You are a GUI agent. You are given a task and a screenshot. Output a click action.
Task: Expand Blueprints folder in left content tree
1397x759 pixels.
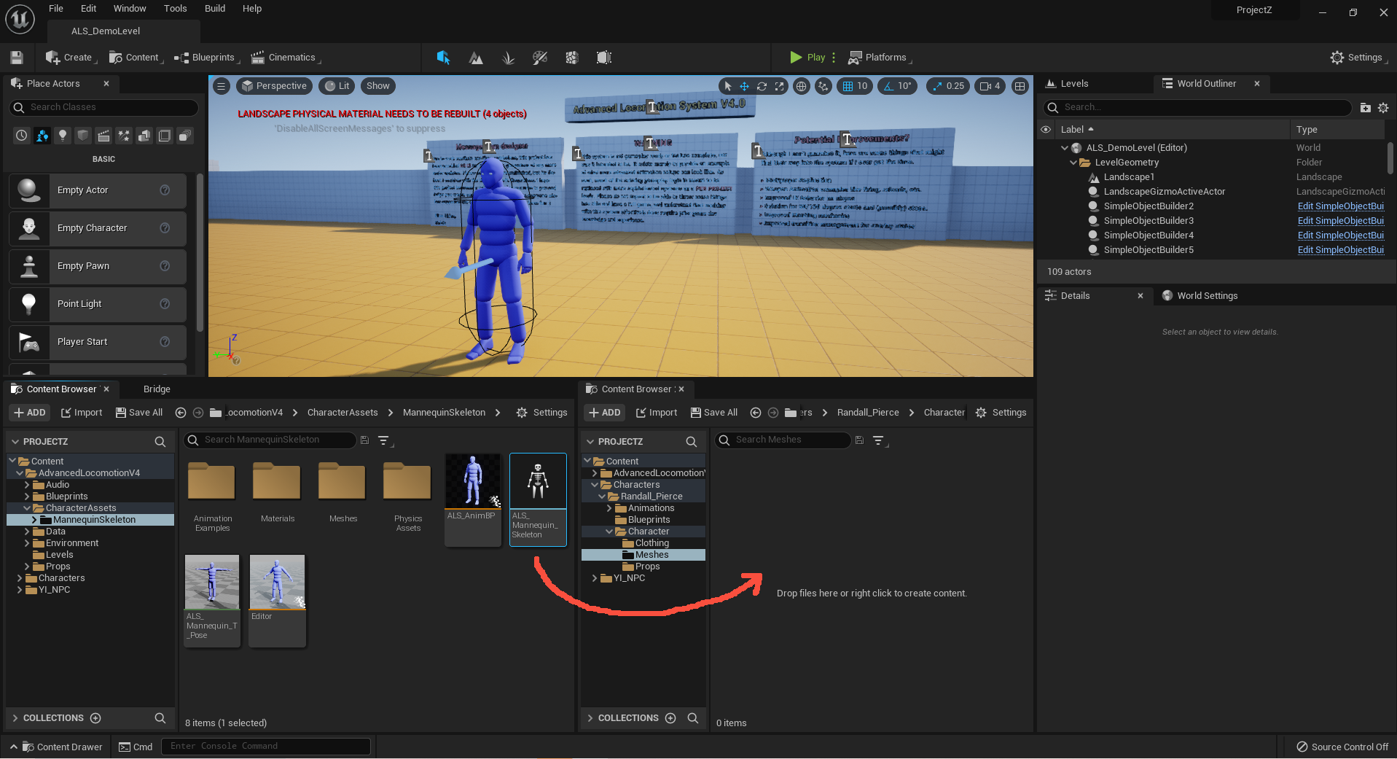27,497
